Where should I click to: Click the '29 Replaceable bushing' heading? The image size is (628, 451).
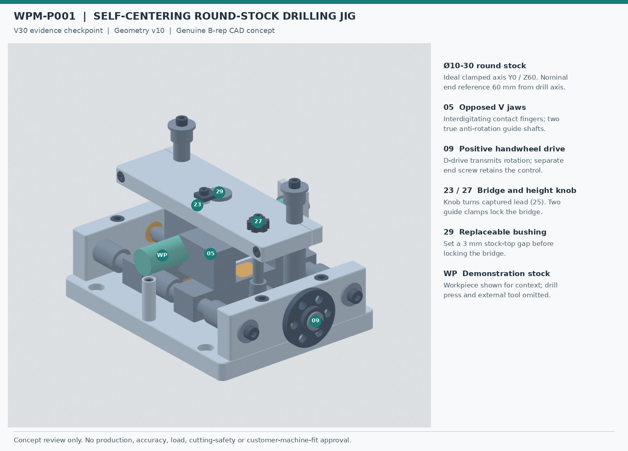click(495, 232)
